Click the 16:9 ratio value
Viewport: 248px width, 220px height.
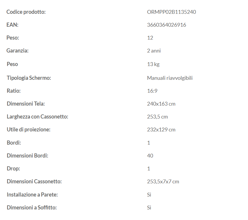152,91
